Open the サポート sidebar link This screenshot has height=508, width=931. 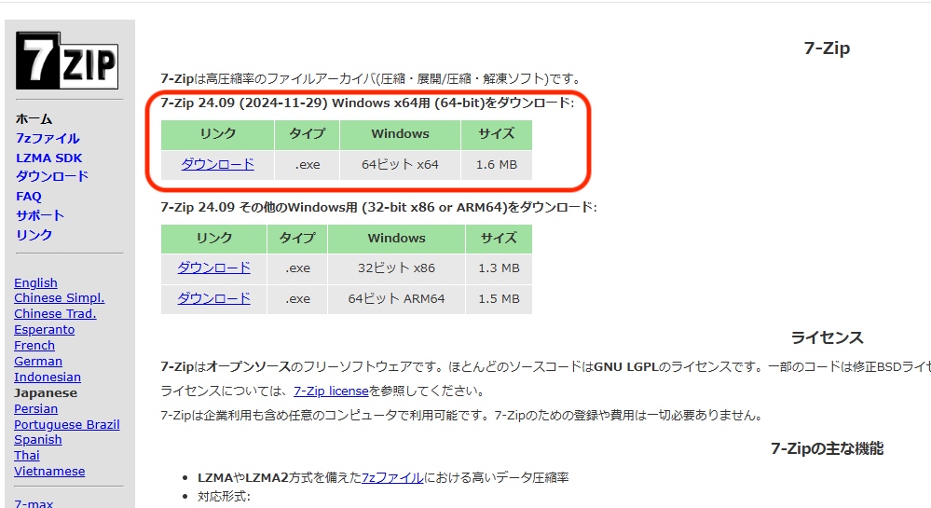(x=40, y=215)
